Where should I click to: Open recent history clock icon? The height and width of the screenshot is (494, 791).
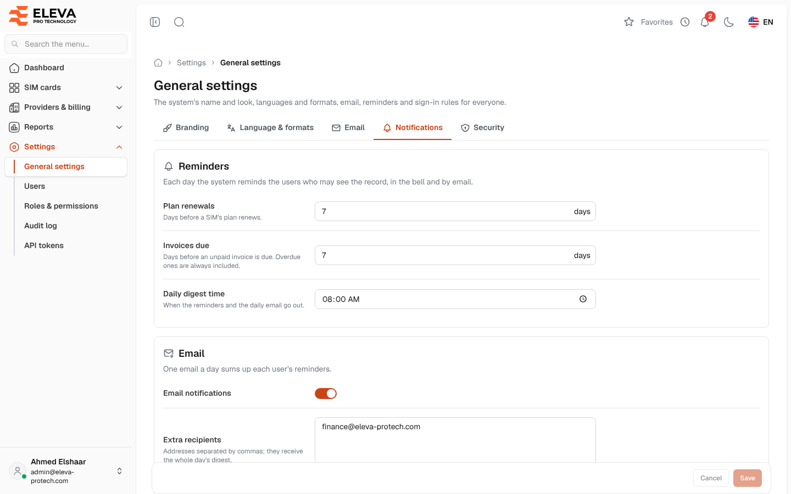685,22
